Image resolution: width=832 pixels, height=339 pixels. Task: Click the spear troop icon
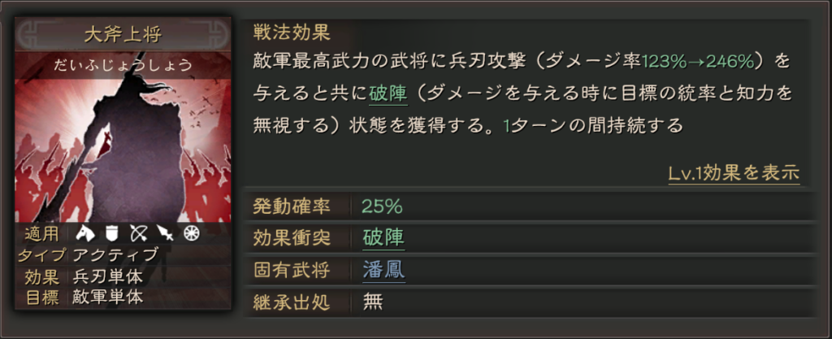165,234
